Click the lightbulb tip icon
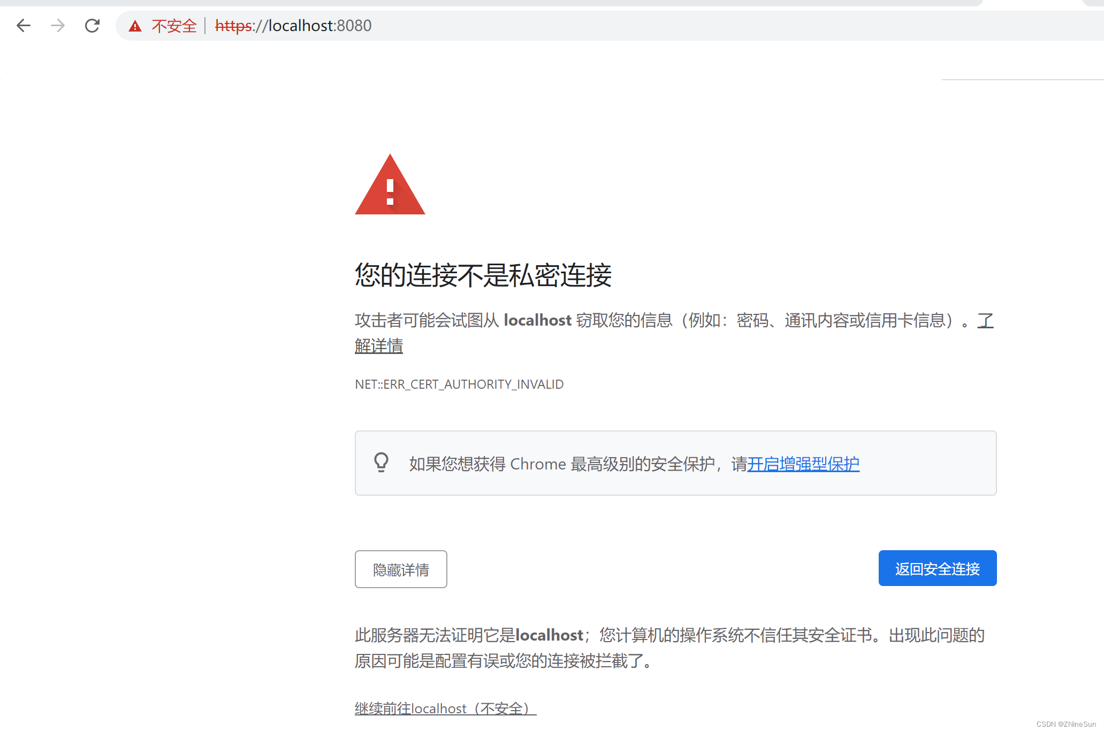 click(381, 463)
